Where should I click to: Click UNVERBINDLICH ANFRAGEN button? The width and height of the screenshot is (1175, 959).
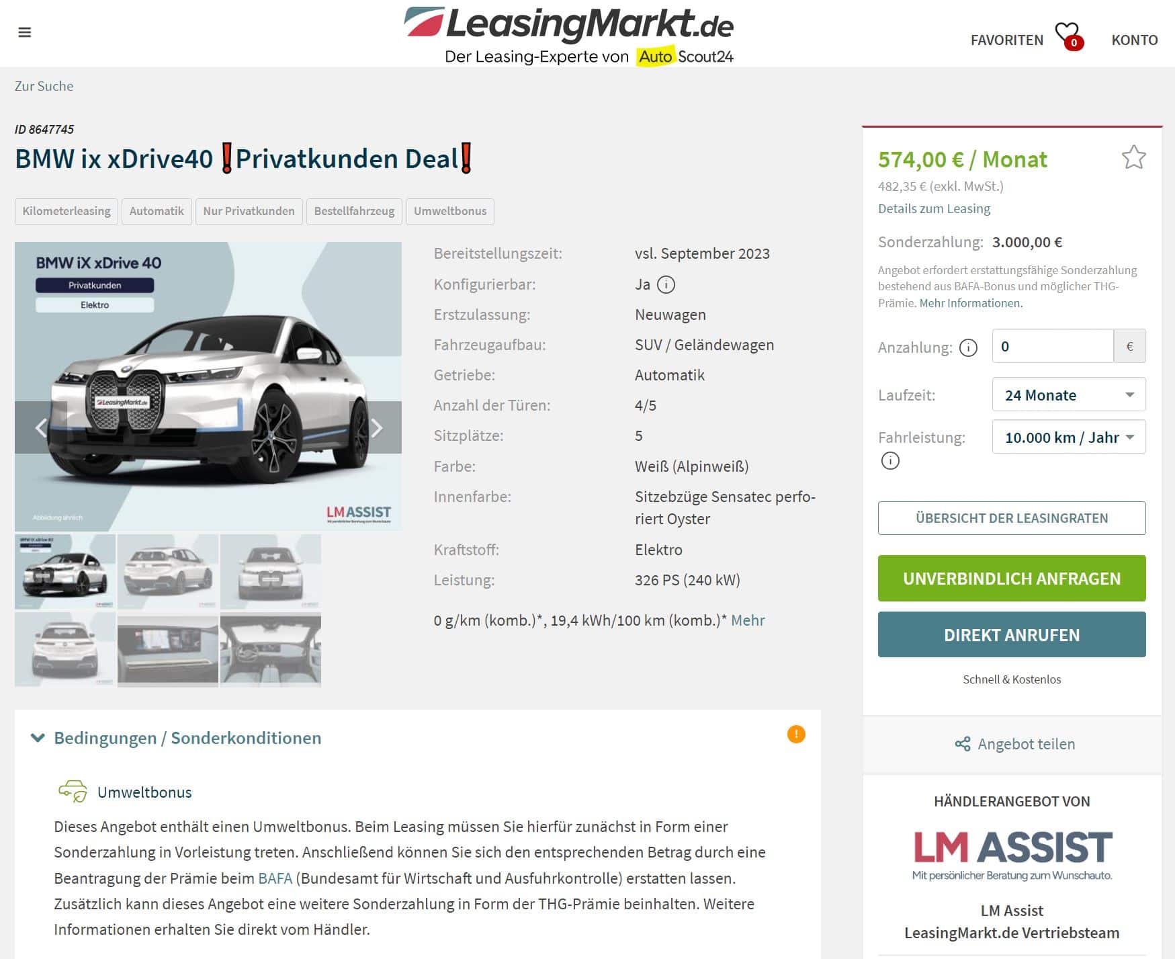pos(1012,578)
